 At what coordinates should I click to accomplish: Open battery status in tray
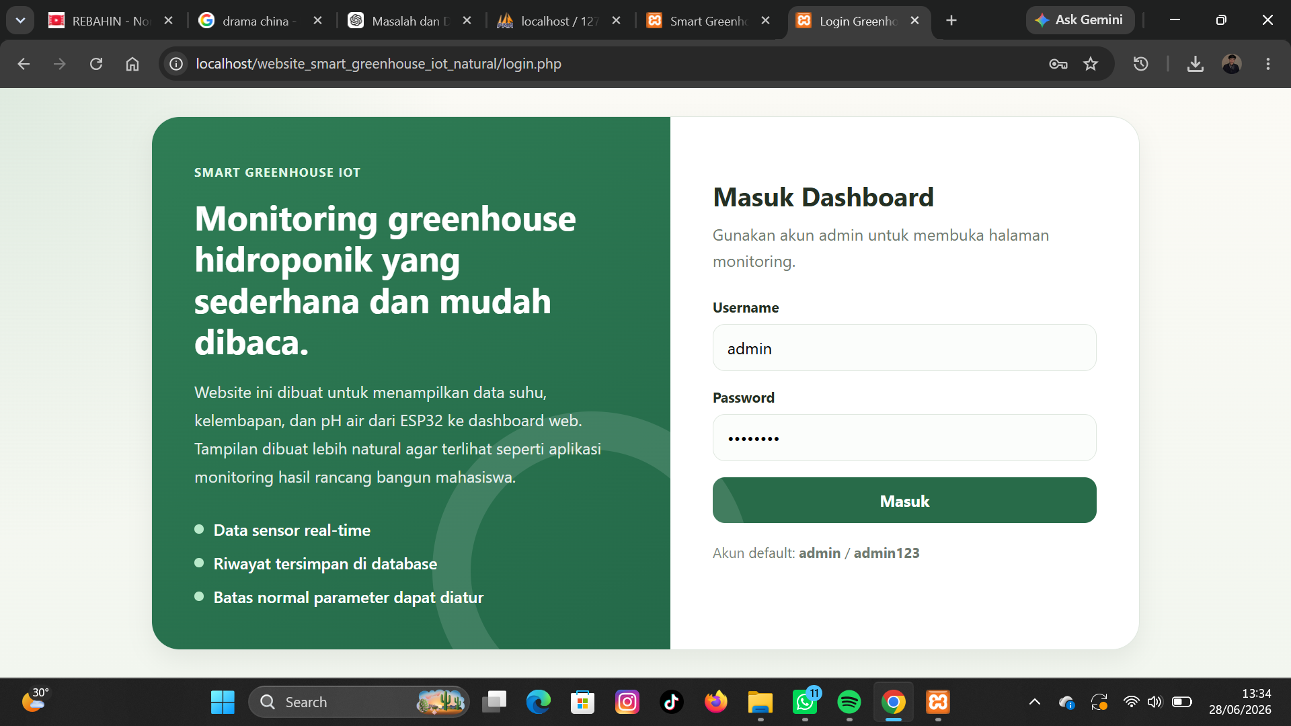coord(1181,702)
